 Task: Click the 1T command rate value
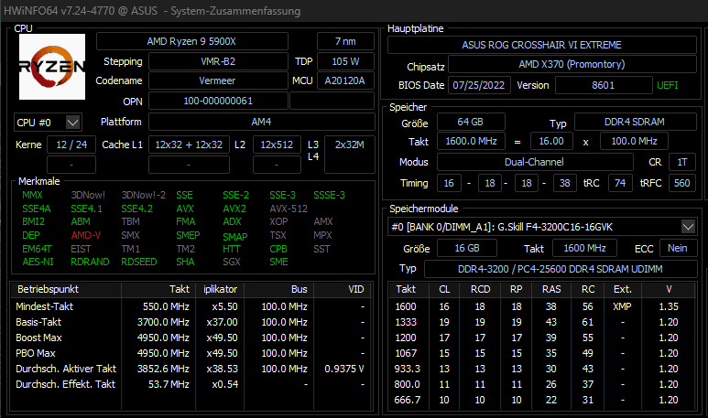682,162
